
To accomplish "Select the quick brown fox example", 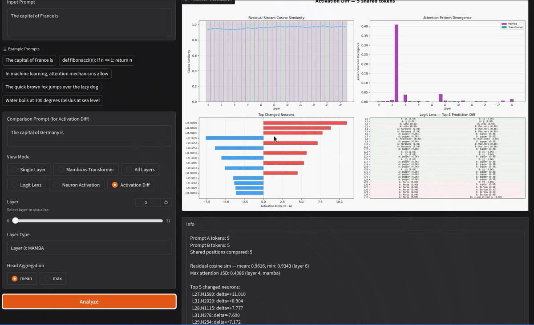I will pyautogui.click(x=52, y=87).
